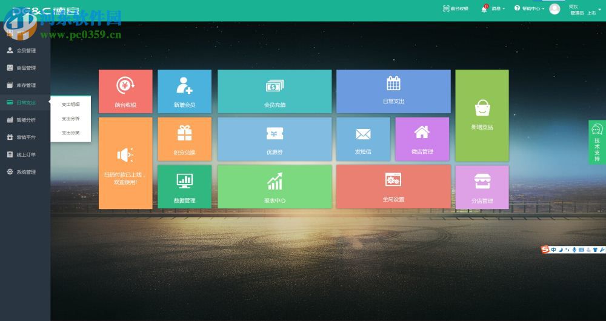
Task: Open the 优惠券 coupon tile
Action: point(275,139)
